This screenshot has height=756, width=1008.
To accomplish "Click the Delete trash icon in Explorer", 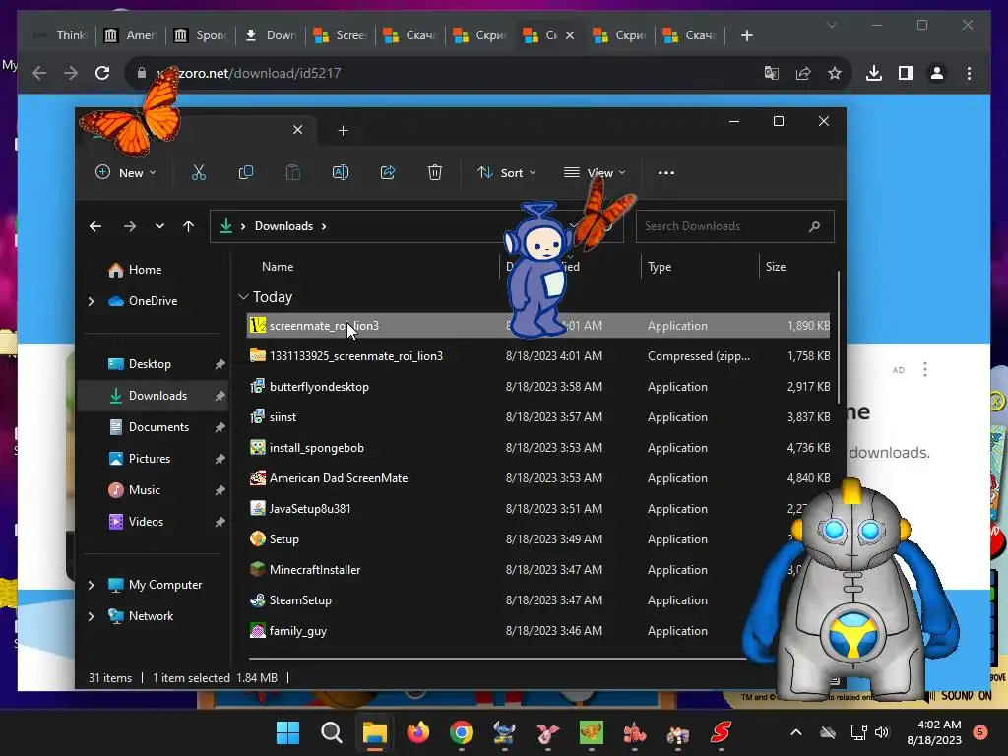I will tap(434, 172).
